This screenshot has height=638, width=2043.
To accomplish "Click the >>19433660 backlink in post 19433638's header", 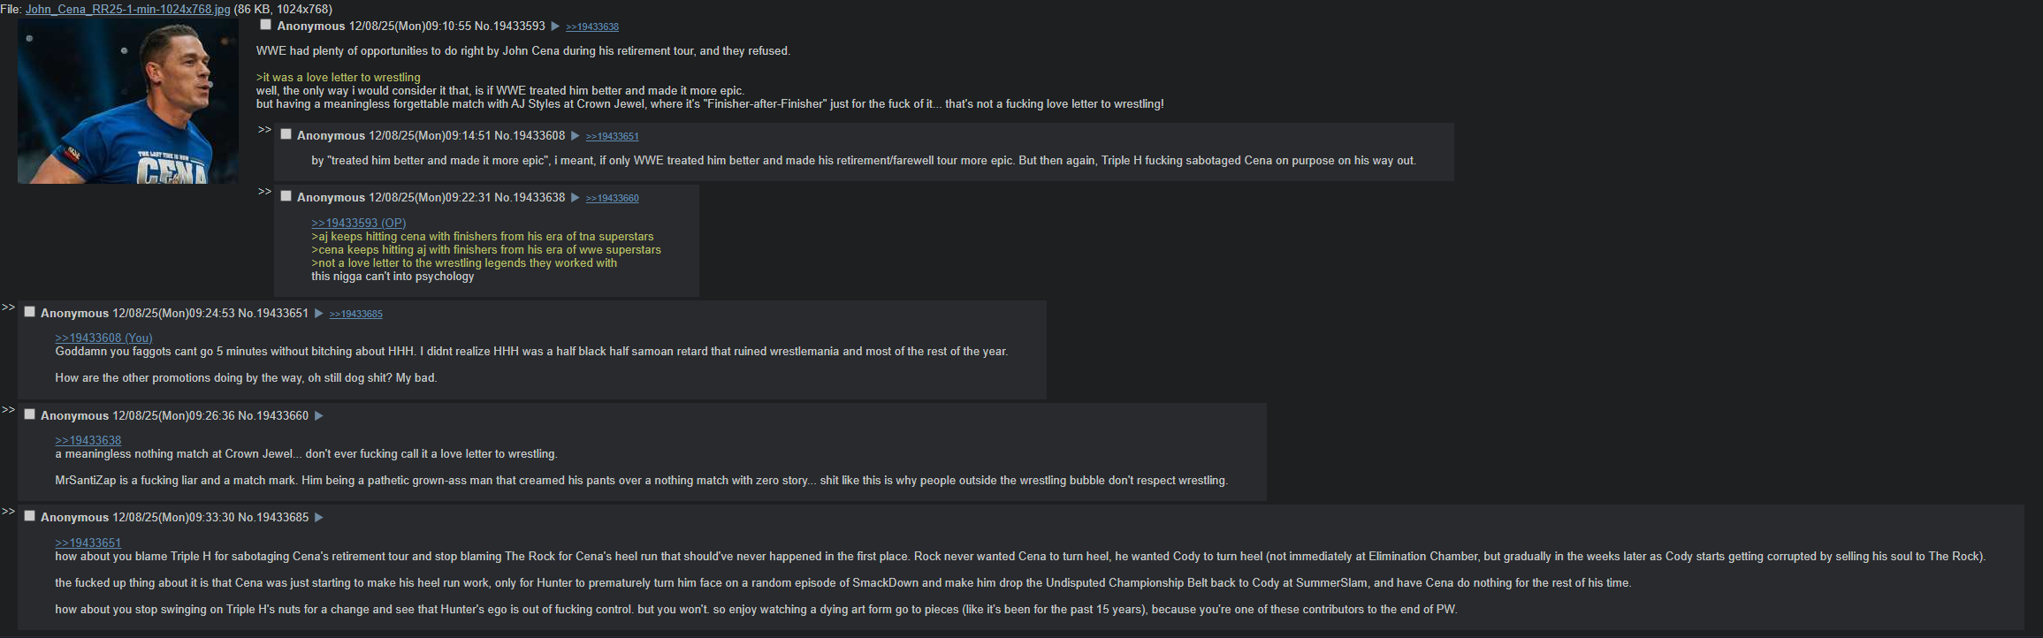I will (x=612, y=199).
